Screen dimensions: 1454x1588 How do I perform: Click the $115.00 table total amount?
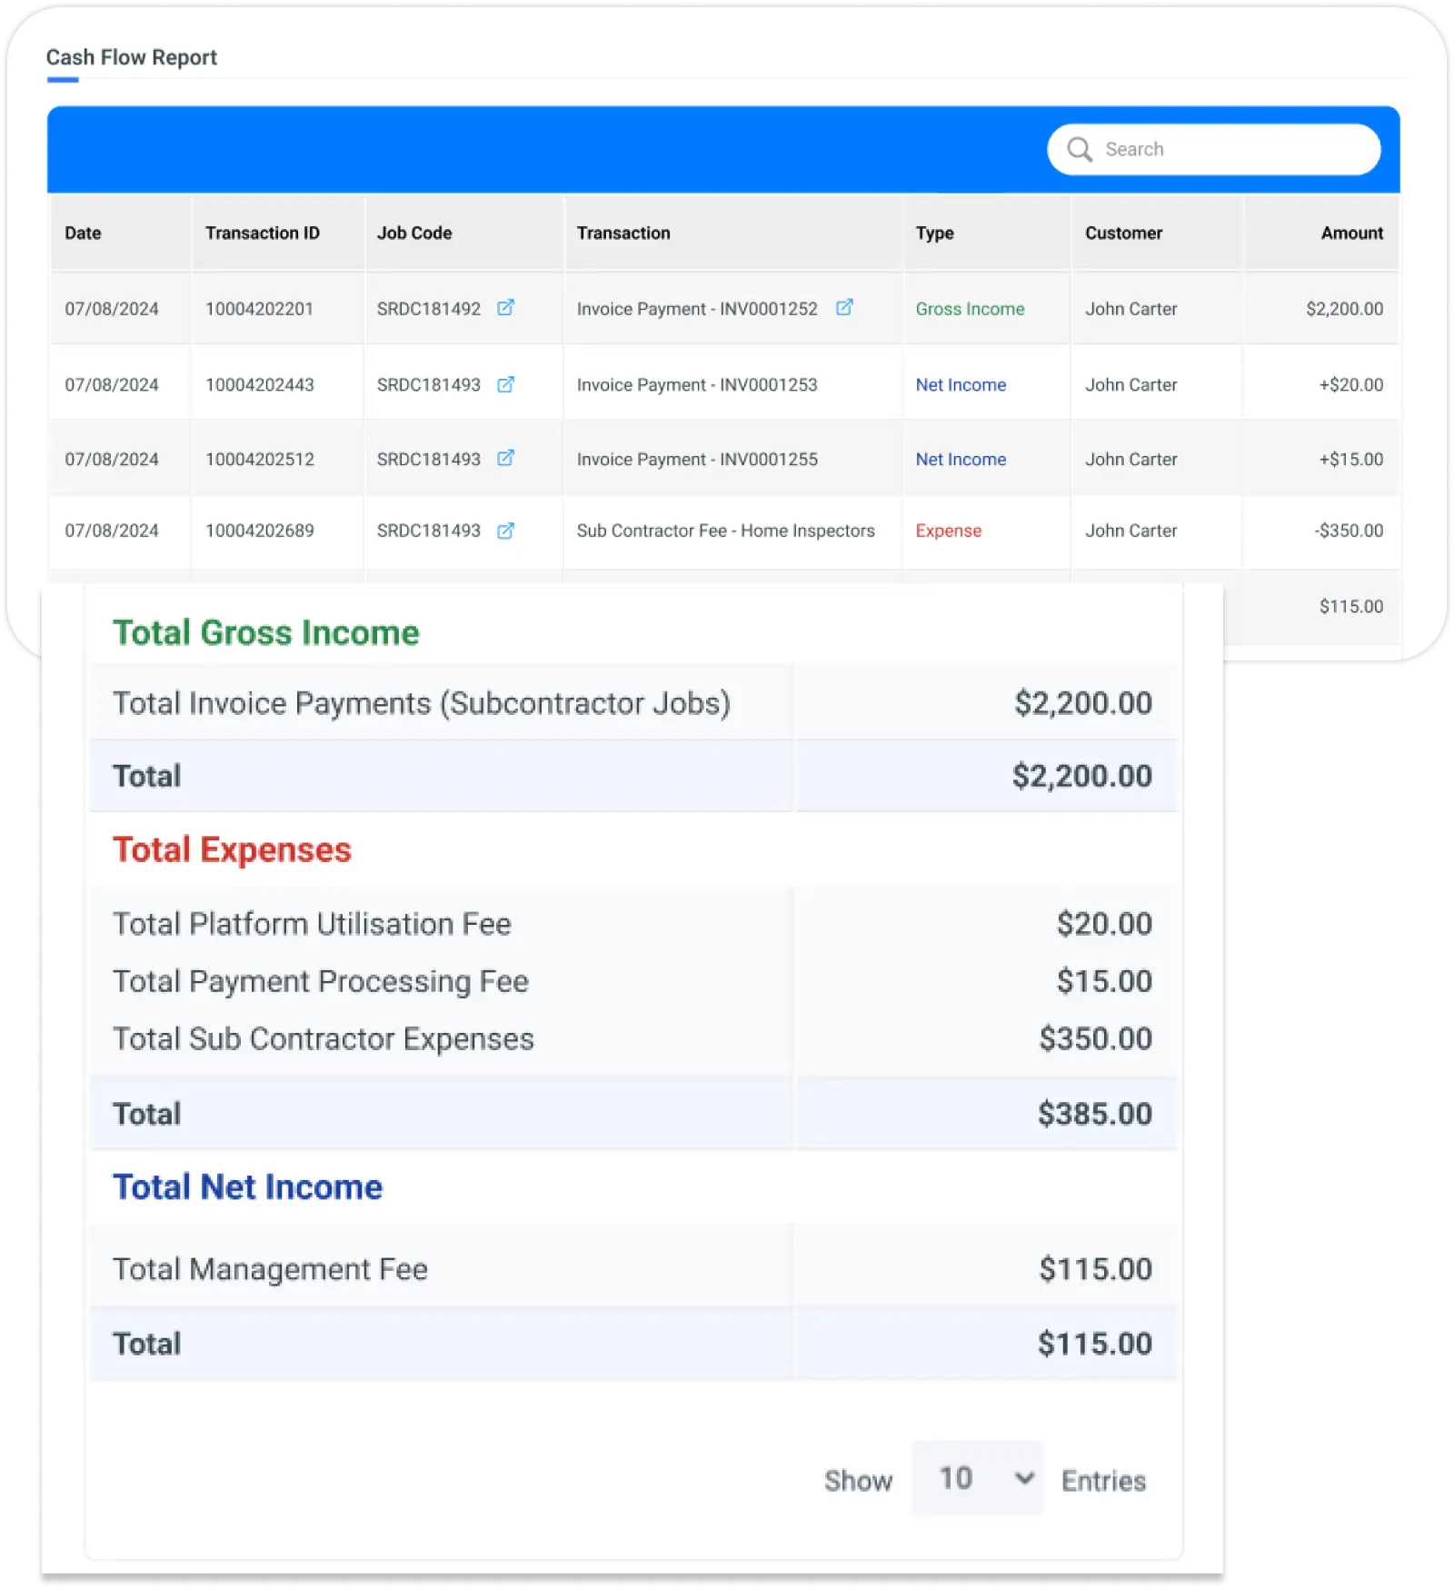coord(1351,607)
